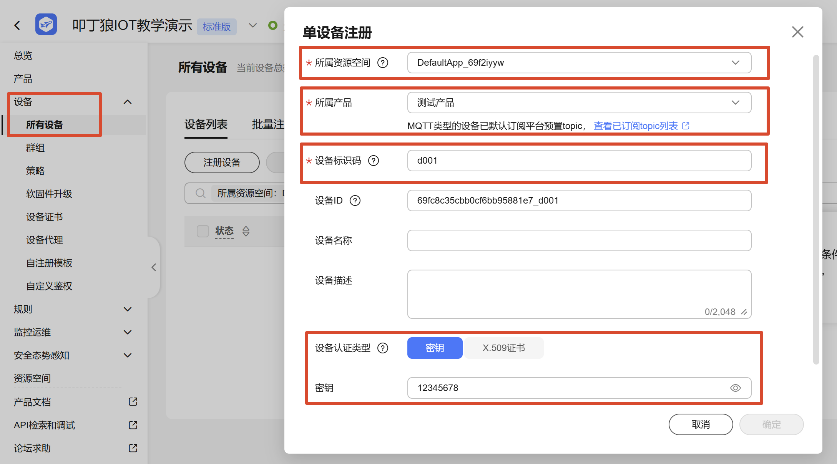The image size is (837, 464).
Task: Expand the 安全态势感知 menu section
Action: (x=128, y=355)
